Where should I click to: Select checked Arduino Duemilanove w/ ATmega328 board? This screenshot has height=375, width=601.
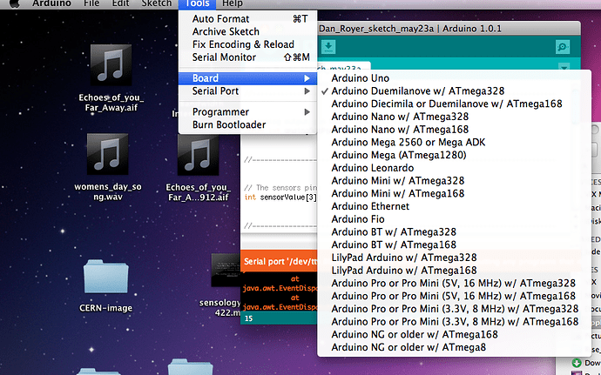pos(455,91)
